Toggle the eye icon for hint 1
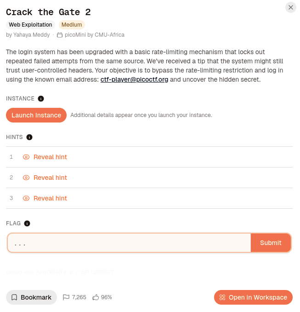This screenshot has width=300, height=312. pos(26,157)
